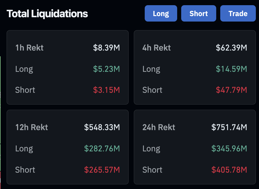
Task: Click the red $3.15M short value
Action: pos(106,90)
